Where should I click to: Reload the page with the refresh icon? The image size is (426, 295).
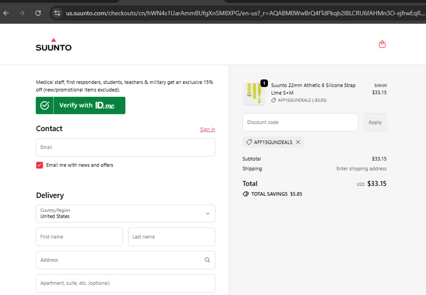(x=38, y=13)
